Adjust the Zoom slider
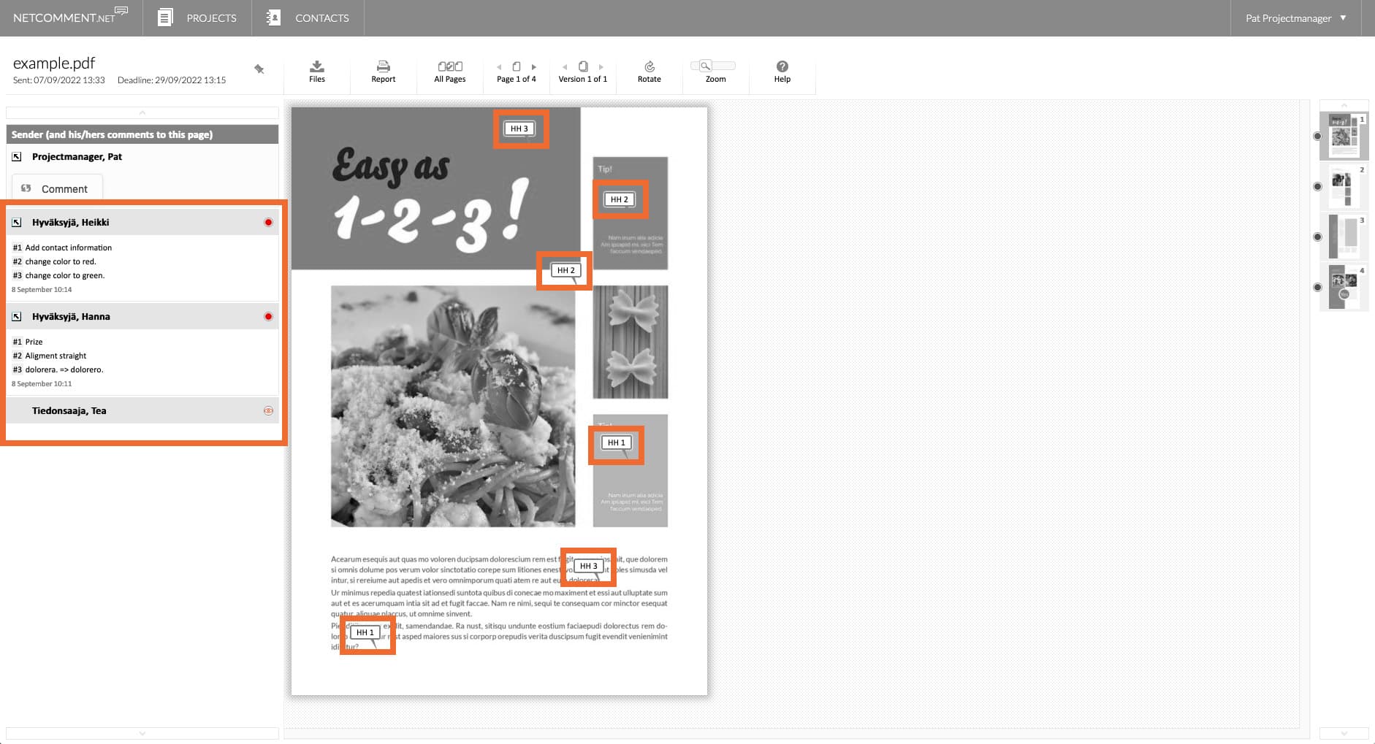 [713, 66]
